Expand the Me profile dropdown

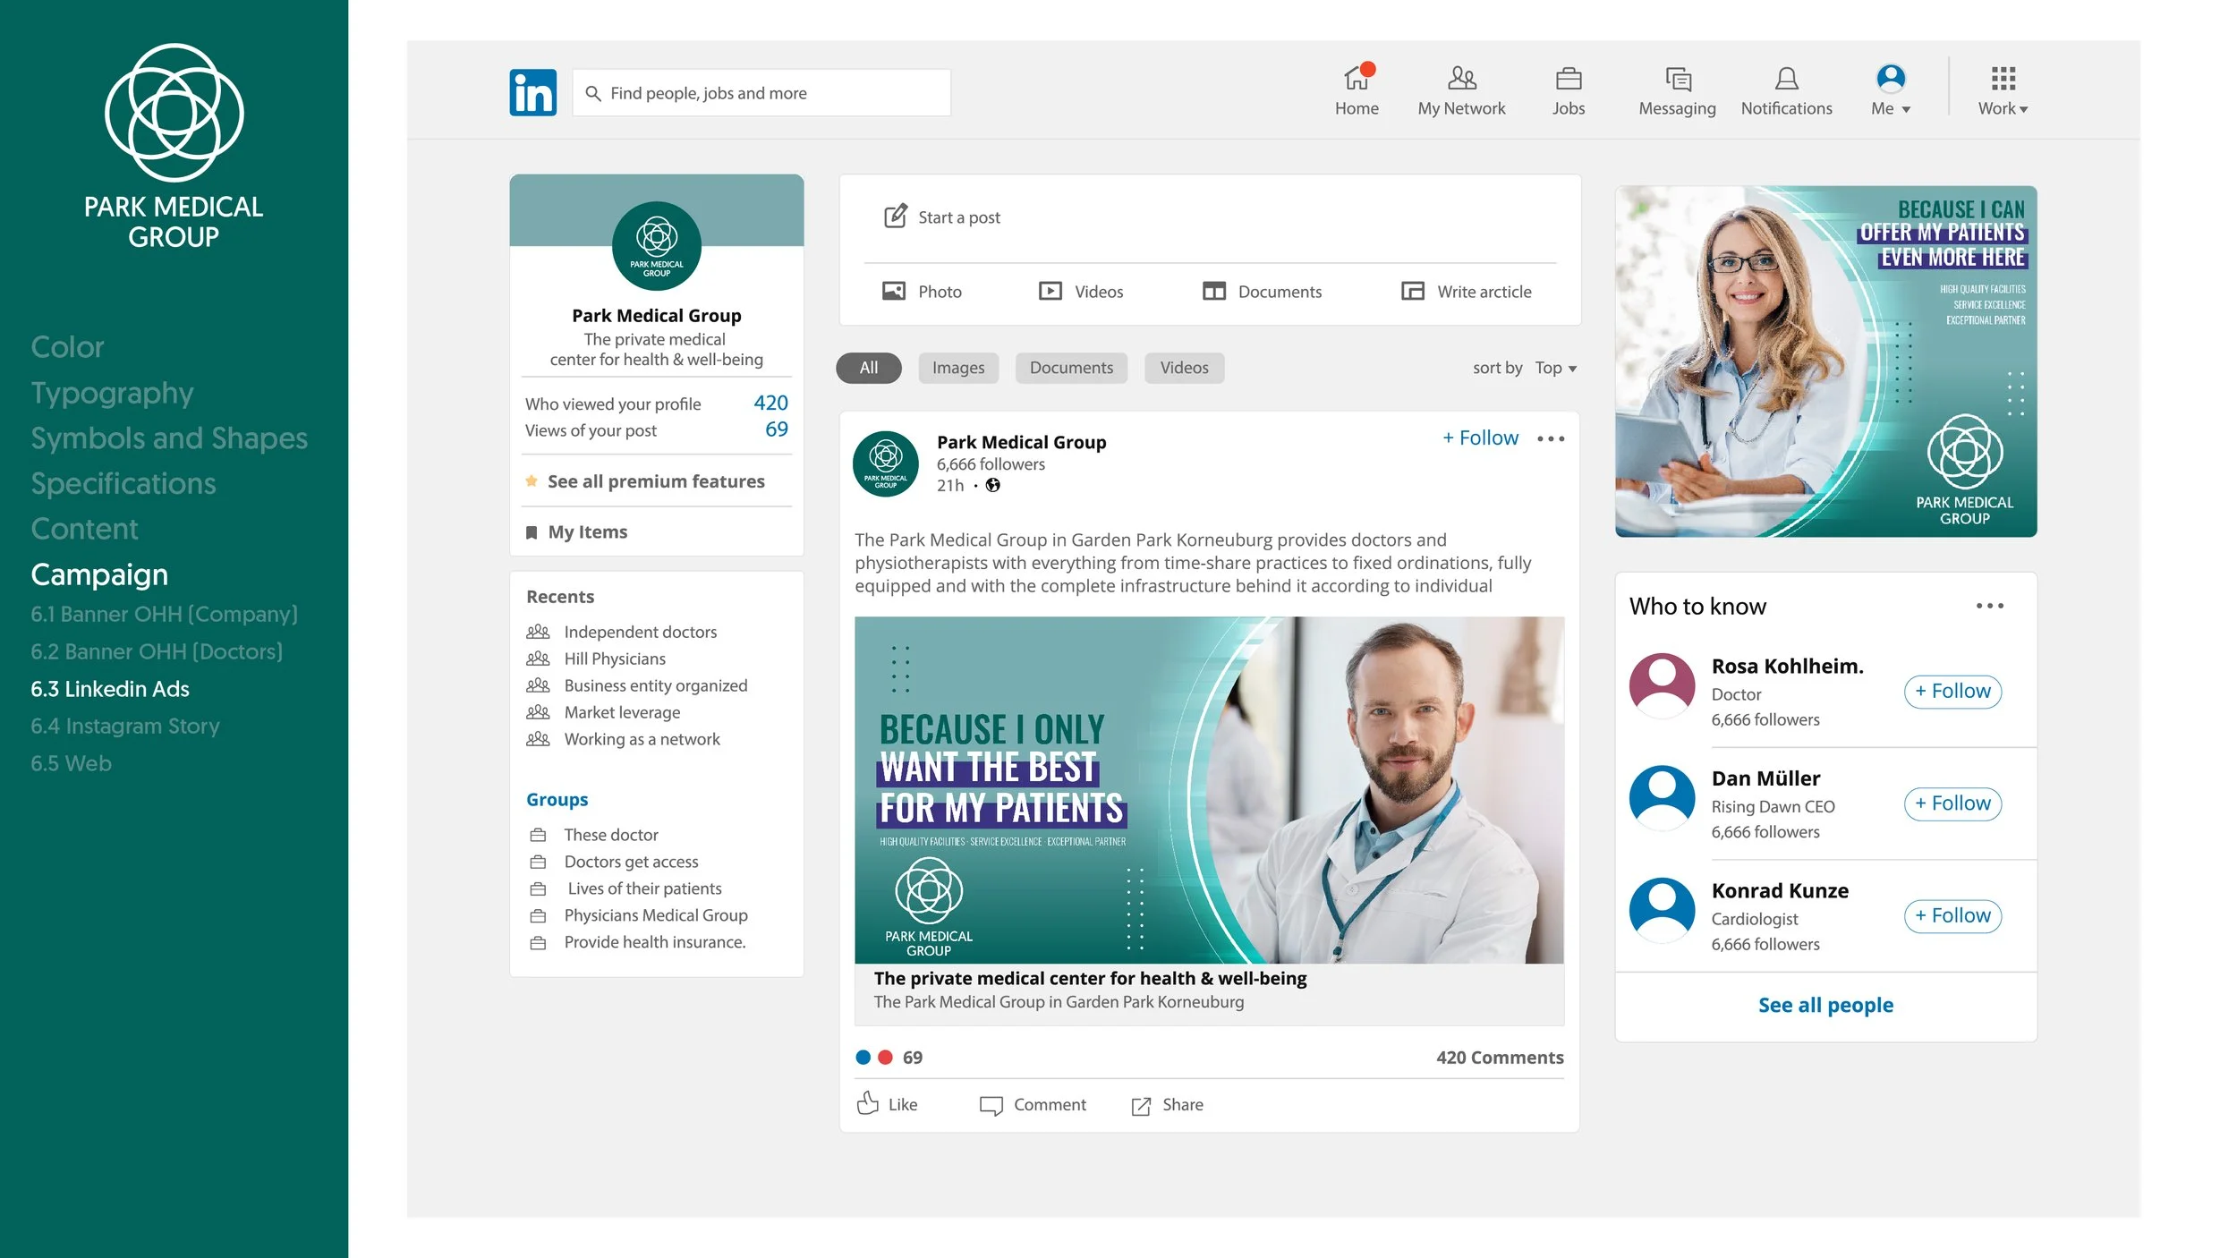[1891, 91]
